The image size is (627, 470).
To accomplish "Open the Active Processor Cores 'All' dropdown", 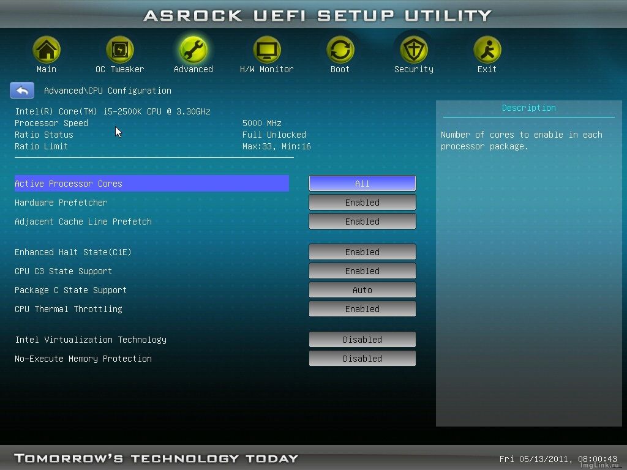I will pos(362,184).
